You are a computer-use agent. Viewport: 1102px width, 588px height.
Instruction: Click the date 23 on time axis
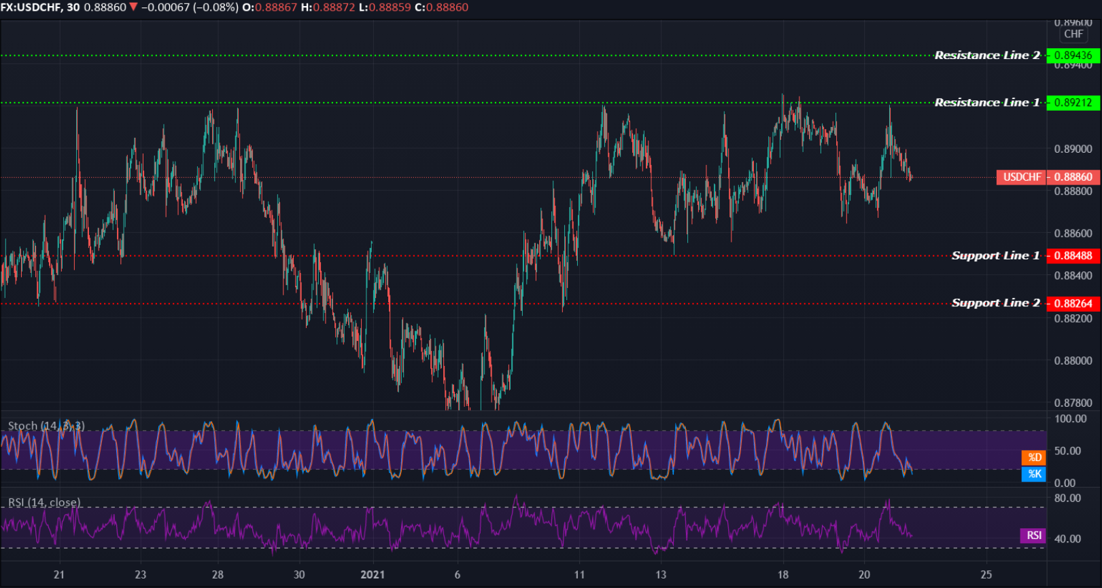pos(140,574)
